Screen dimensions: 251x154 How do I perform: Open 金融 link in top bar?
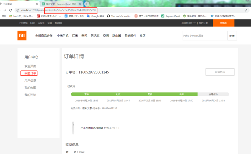click(50, 23)
